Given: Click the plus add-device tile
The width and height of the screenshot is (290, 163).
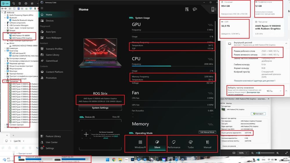Looking at the screenshot, I should [86, 134].
